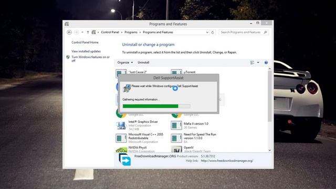Close the Programs and Features window
The width and height of the screenshot is (336, 189).
pos(267,23)
